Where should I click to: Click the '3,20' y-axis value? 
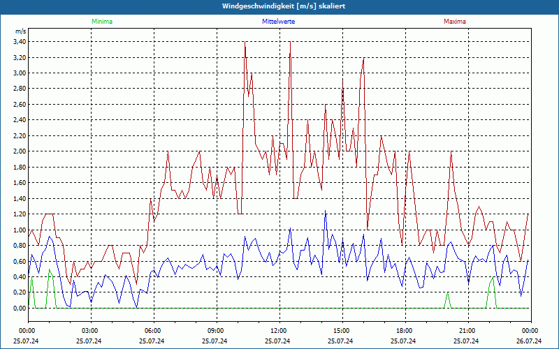20,57
